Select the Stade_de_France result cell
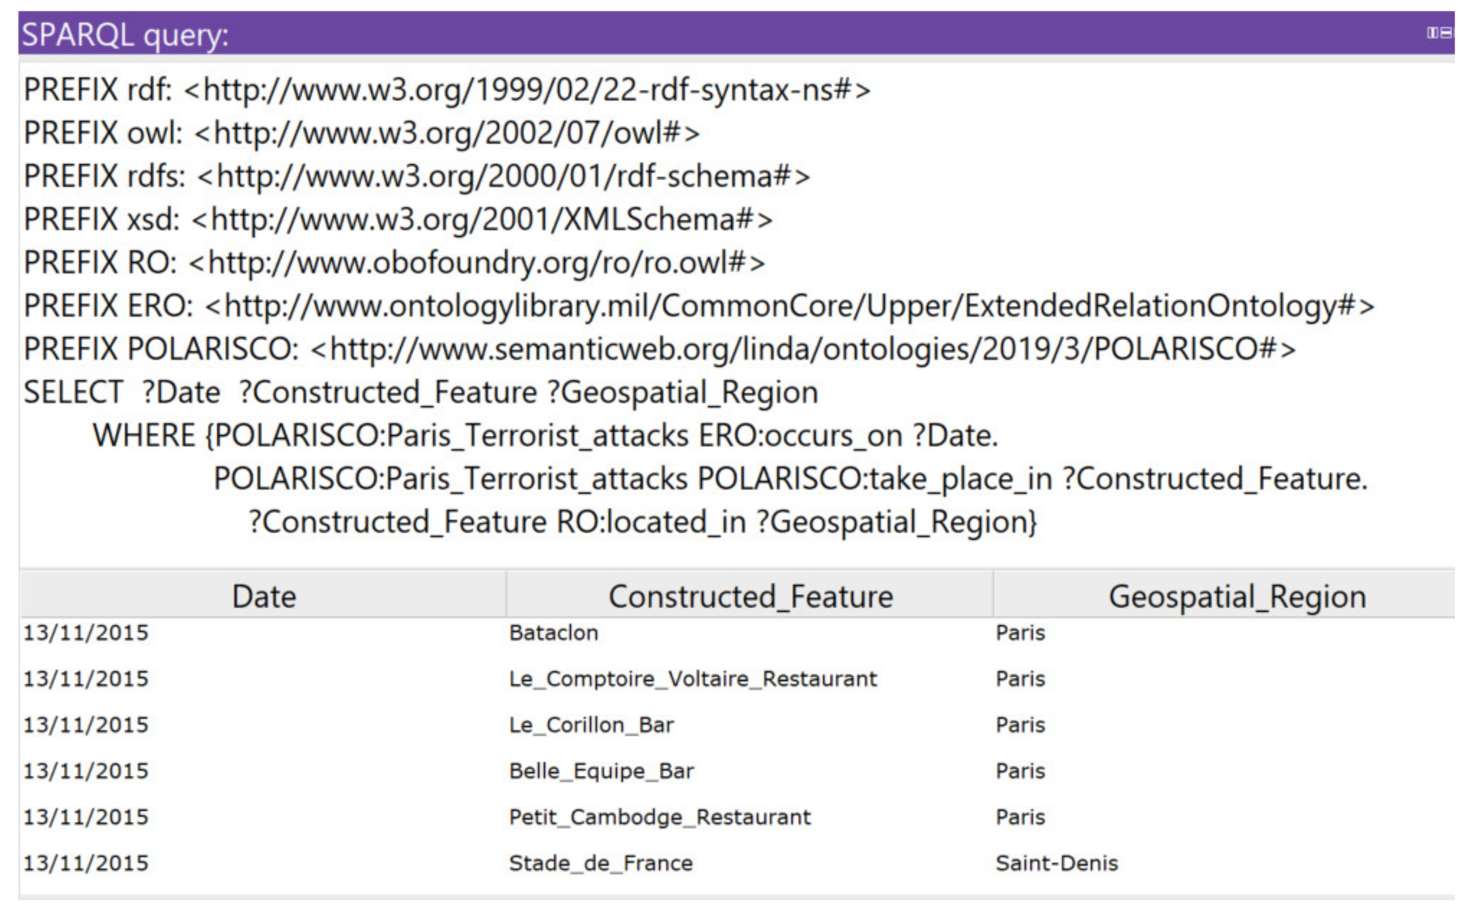Image resolution: width=1473 pixels, height=910 pixels. point(600,863)
